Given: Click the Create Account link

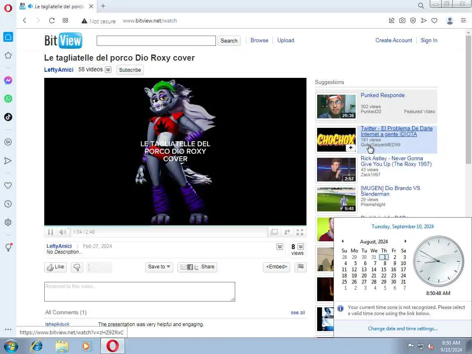Looking at the screenshot, I should (393, 40).
